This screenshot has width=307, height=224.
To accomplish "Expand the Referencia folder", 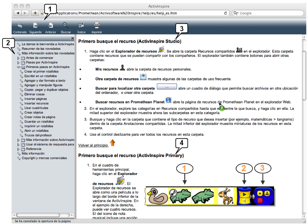I will [x=19, y=149].
